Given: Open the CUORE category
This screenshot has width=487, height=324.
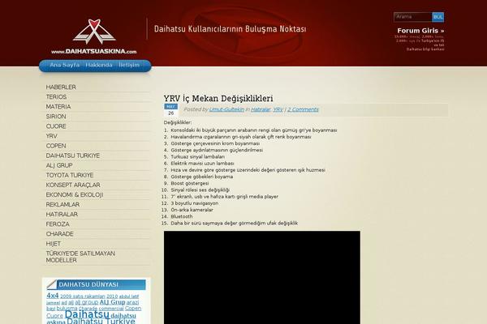Looking at the screenshot, I should pyautogui.click(x=56, y=126).
